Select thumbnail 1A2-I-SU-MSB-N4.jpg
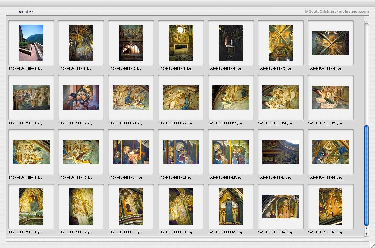The image size is (375, 248). click(181, 206)
